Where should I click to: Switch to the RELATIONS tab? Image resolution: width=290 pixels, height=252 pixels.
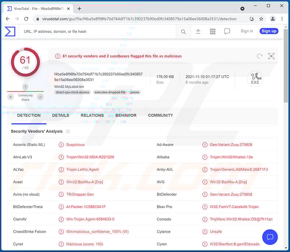(x=92, y=116)
